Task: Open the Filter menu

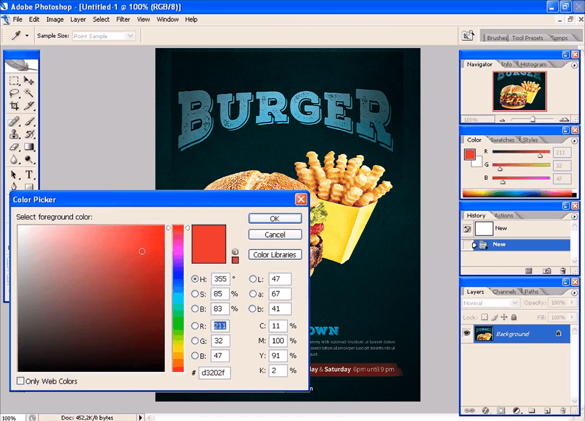Action: click(123, 19)
